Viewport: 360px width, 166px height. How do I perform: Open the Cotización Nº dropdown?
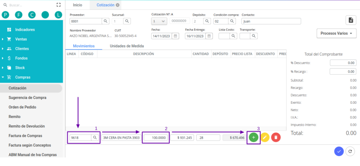(x=159, y=21)
